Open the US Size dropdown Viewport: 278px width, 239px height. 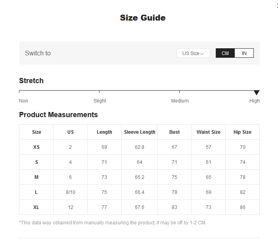[x=193, y=53]
